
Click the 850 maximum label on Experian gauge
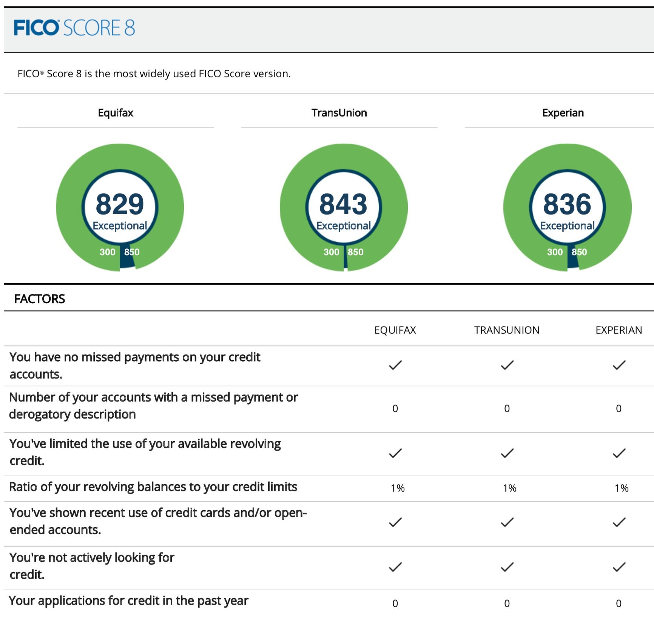pyautogui.click(x=579, y=252)
